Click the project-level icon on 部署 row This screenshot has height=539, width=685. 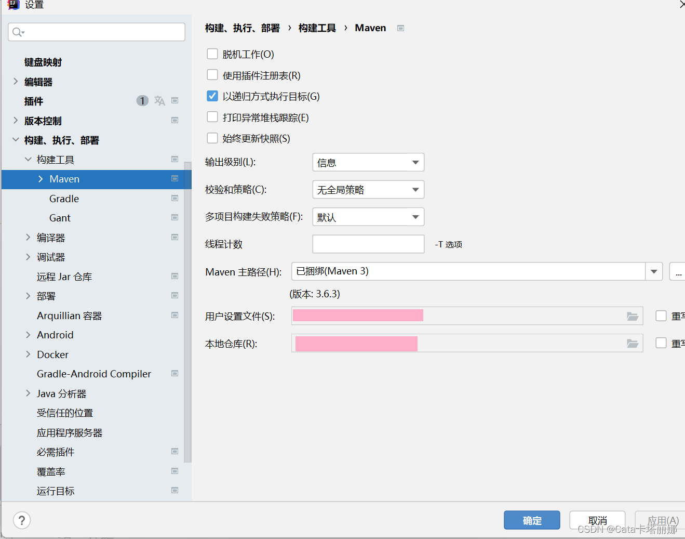(175, 296)
